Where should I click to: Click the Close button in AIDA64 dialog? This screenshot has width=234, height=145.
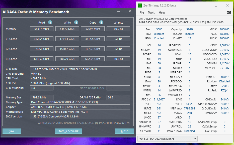point(124,131)
